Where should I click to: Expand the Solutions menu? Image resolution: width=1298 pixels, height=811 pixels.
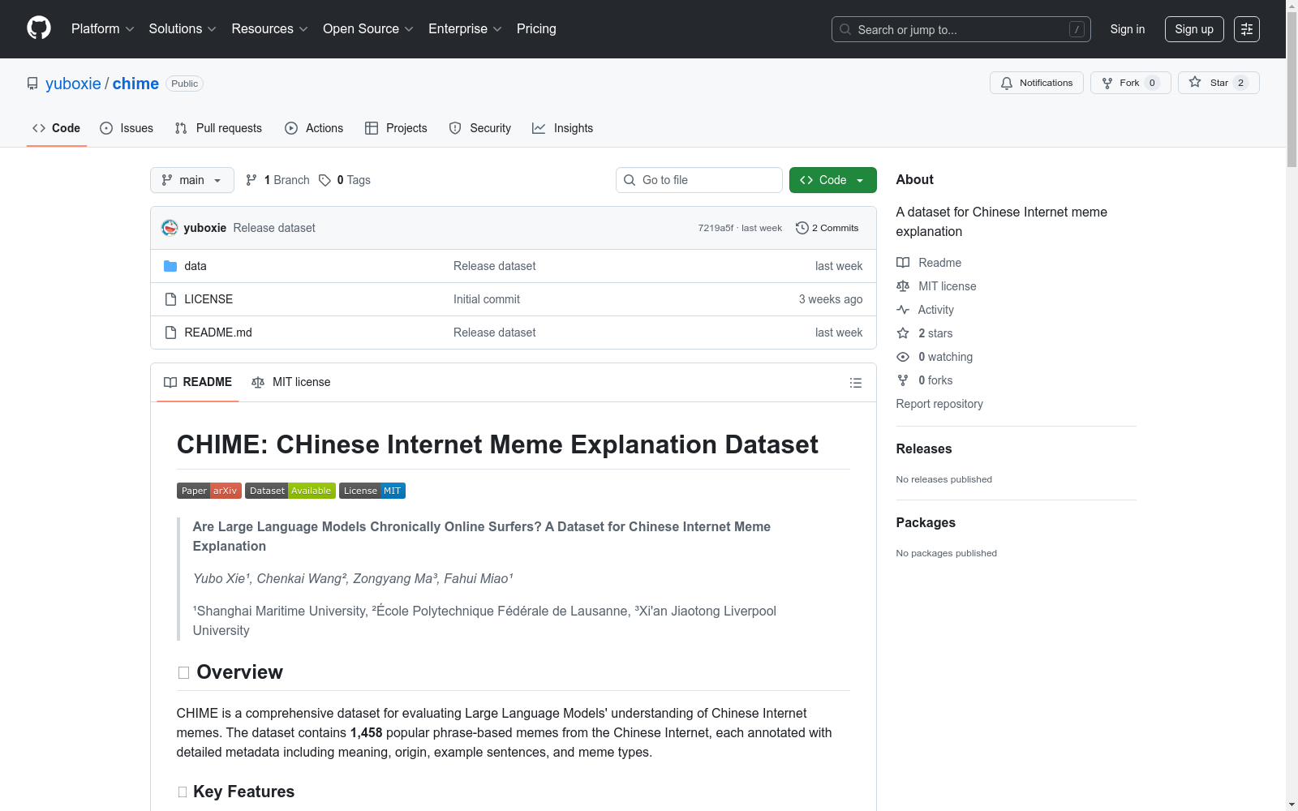click(183, 29)
